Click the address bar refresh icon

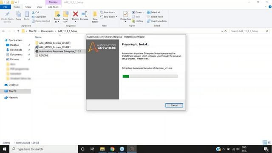coord(226,31)
